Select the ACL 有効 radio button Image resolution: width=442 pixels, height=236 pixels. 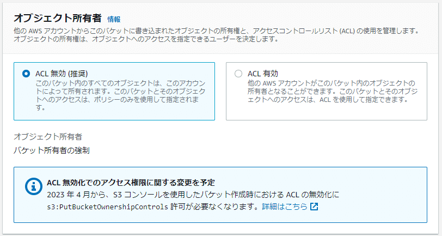238,74
